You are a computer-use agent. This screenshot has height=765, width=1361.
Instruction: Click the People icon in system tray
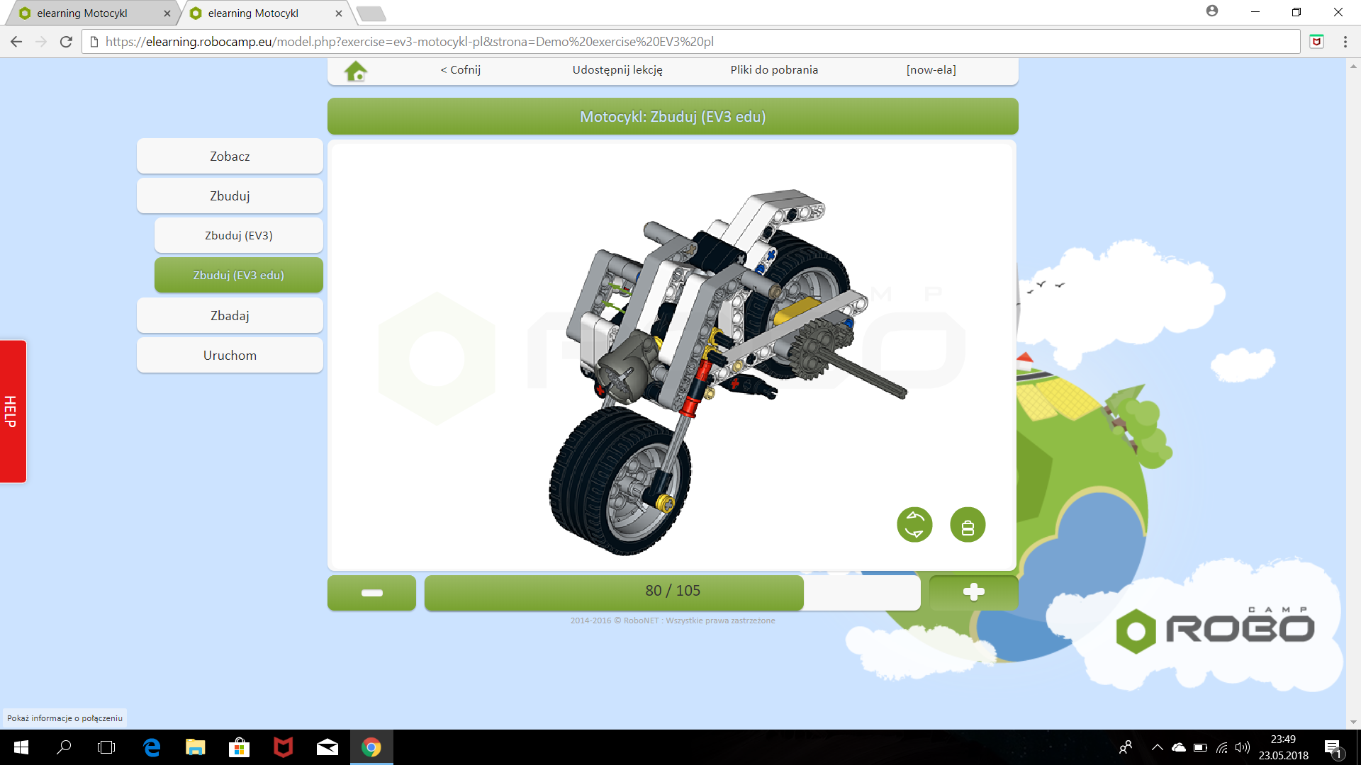click(1126, 747)
